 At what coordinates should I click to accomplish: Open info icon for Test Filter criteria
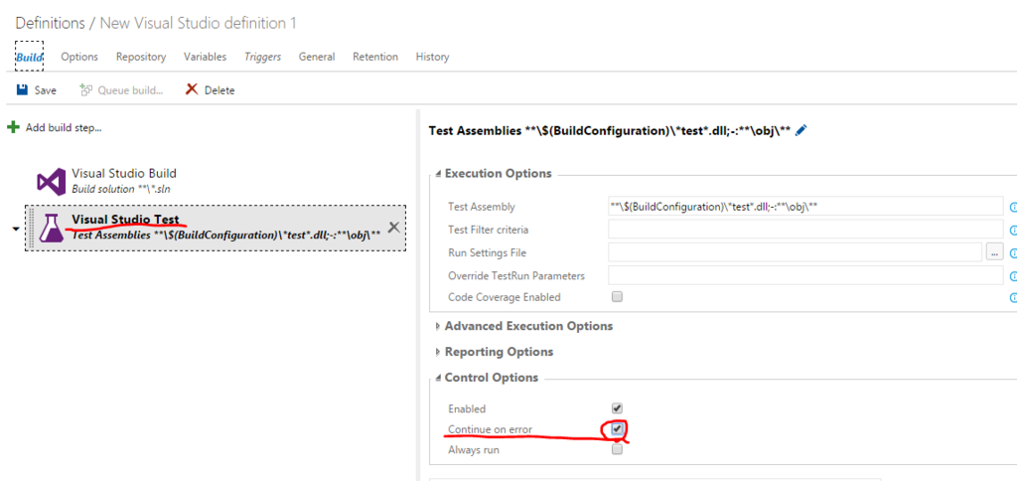1012,230
